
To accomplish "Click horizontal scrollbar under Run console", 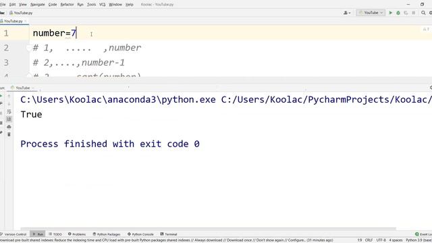I will pyautogui.click(x=209, y=229).
